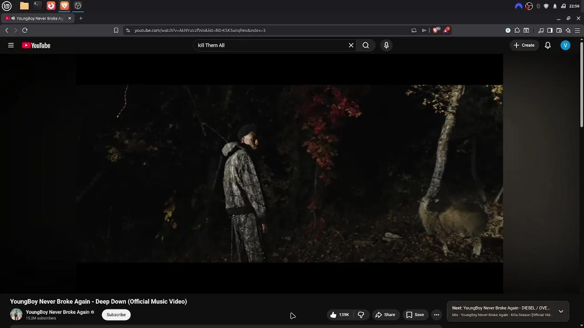Click the send/share arrow in address bar

pos(424,31)
